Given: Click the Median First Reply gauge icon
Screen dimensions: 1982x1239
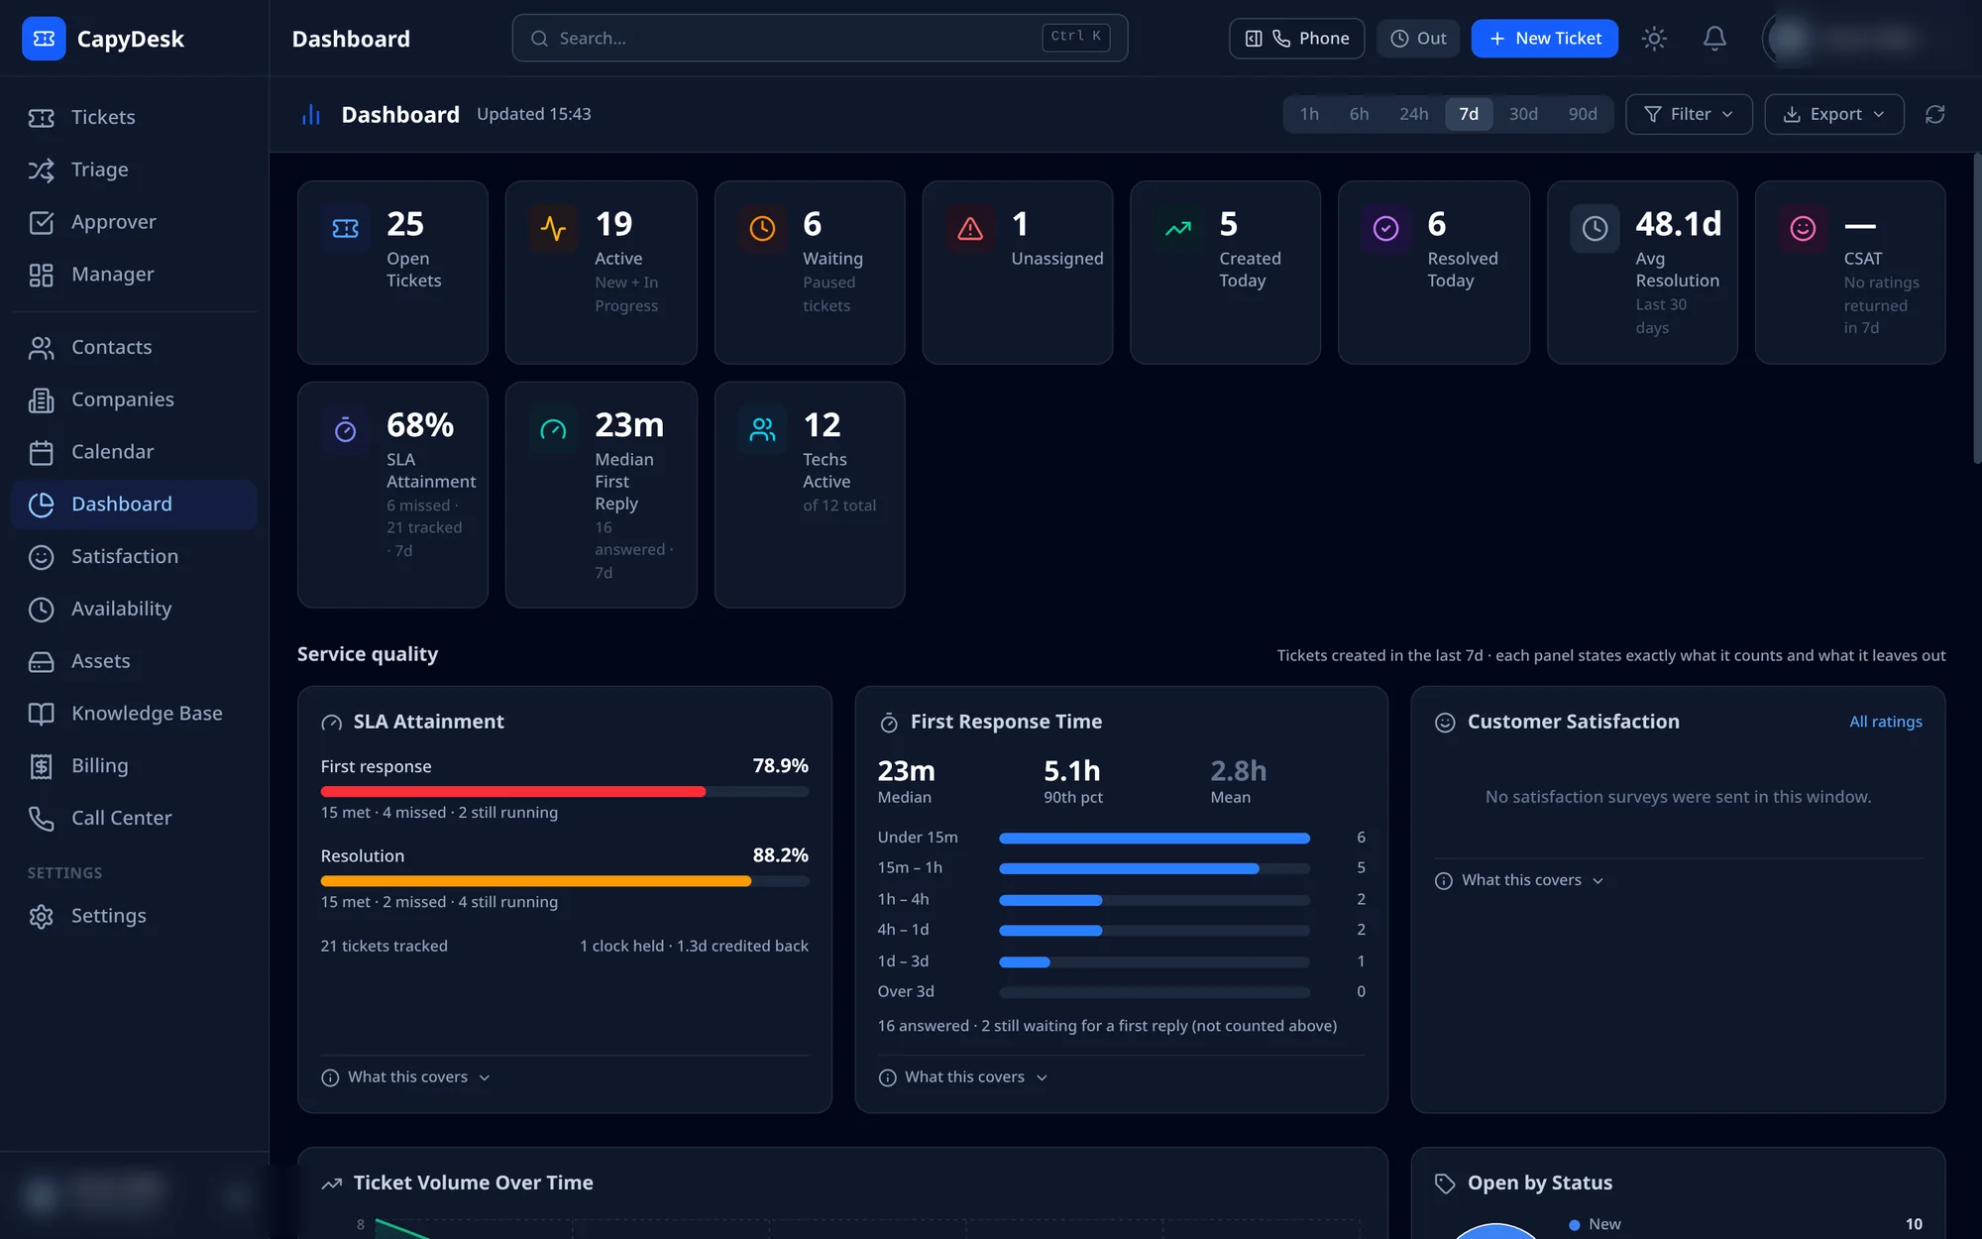Looking at the screenshot, I should [x=554, y=430].
